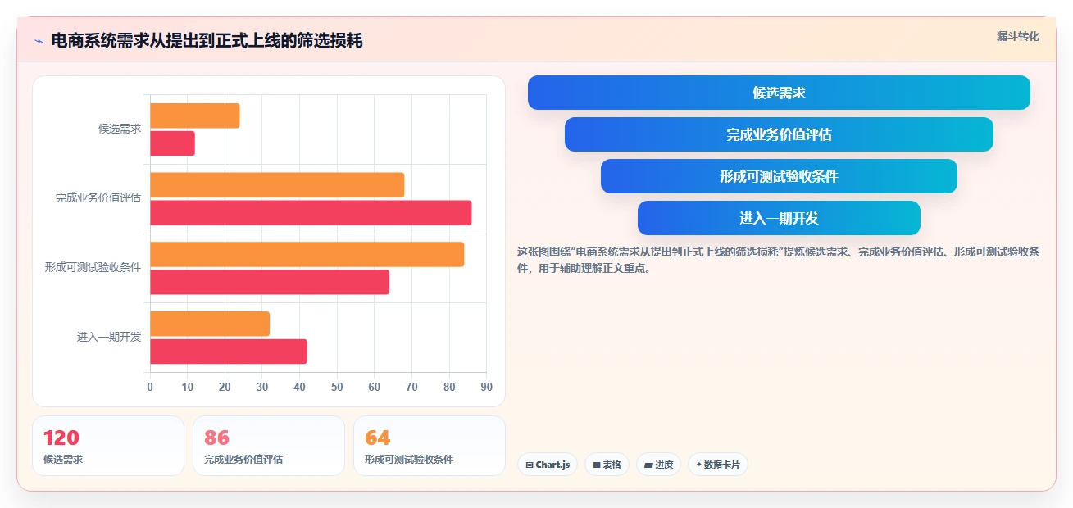Click the 表格 tag chip

(x=607, y=465)
